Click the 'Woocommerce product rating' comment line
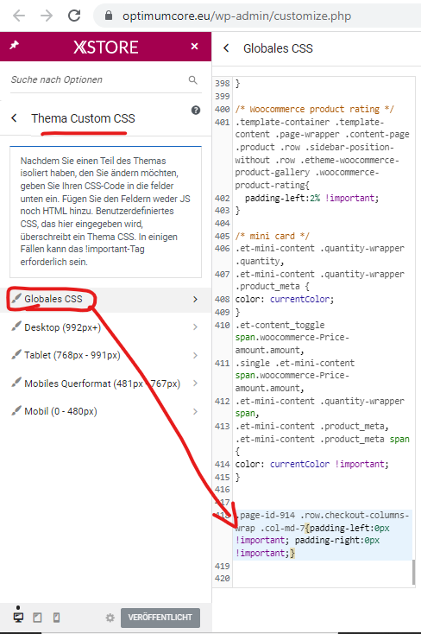This screenshot has width=421, height=634. pyautogui.click(x=314, y=109)
